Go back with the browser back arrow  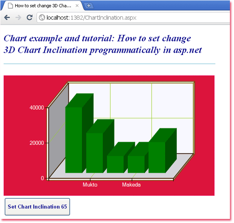click(x=7, y=18)
